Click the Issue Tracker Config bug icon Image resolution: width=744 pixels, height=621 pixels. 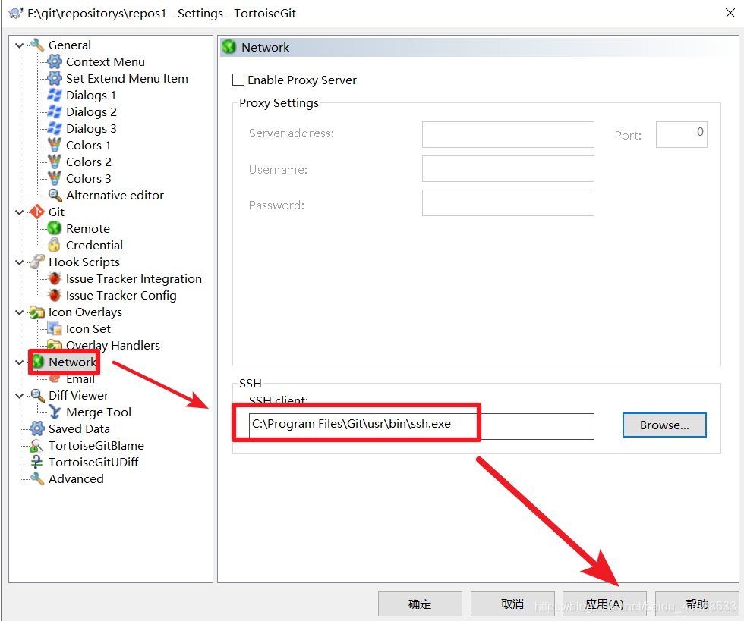[55, 295]
